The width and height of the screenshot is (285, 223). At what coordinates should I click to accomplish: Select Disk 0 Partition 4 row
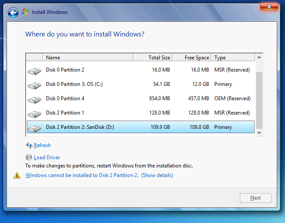tap(141, 98)
